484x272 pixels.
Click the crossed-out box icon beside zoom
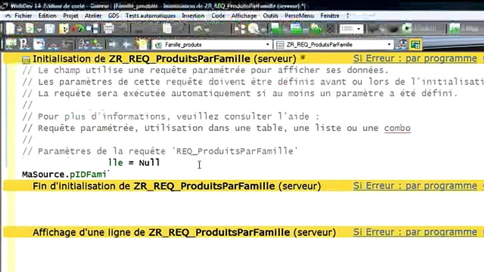coord(330,29)
